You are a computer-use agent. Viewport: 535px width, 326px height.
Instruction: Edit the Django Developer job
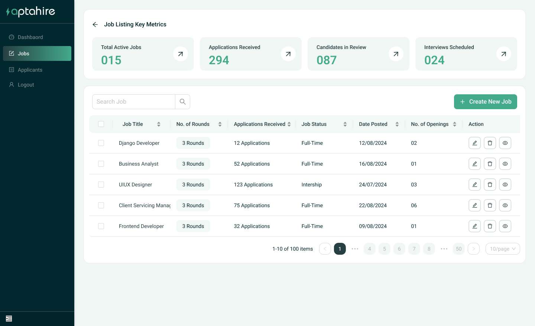[474, 143]
